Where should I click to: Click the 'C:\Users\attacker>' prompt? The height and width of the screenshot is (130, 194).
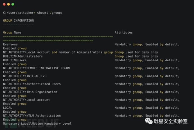(x=19, y=13)
